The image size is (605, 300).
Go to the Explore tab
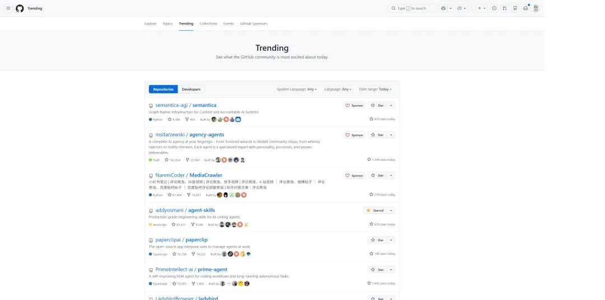[x=151, y=24]
